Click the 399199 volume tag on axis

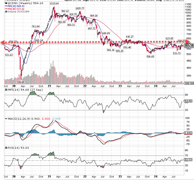[189, 83]
